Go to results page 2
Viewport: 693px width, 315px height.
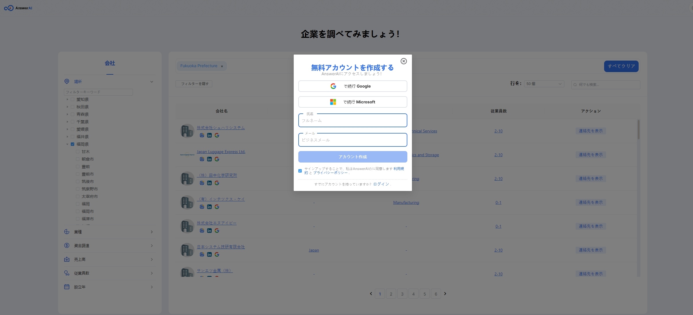pos(391,294)
